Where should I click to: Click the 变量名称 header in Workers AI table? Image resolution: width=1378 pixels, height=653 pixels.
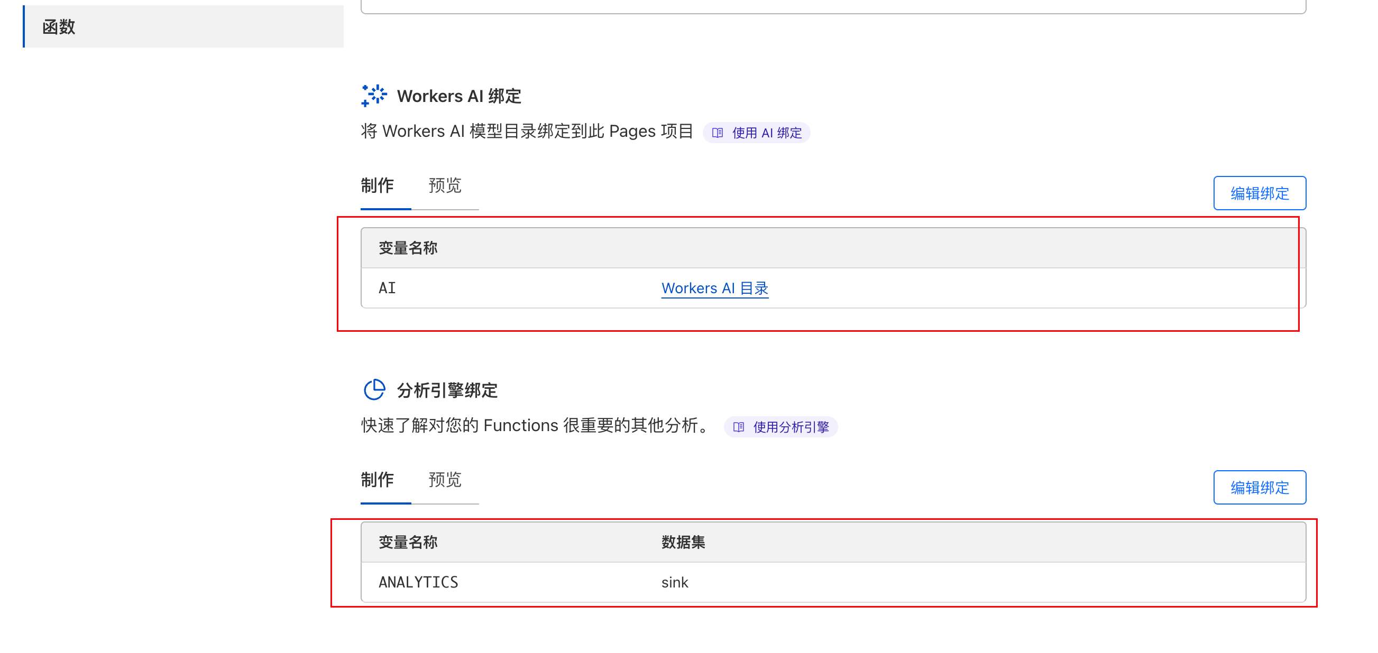click(x=408, y=248)
